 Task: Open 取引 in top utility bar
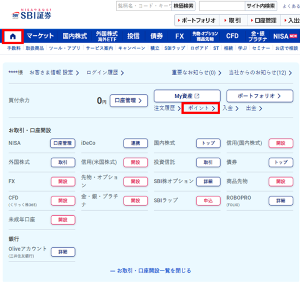(x=233, y=20)
